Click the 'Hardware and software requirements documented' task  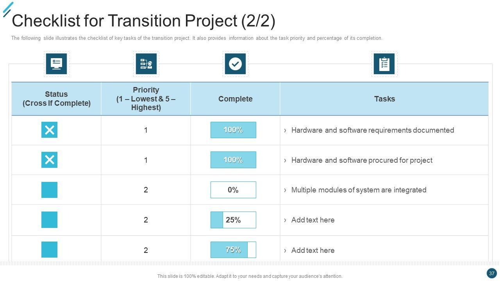click(x=372, y=130)
